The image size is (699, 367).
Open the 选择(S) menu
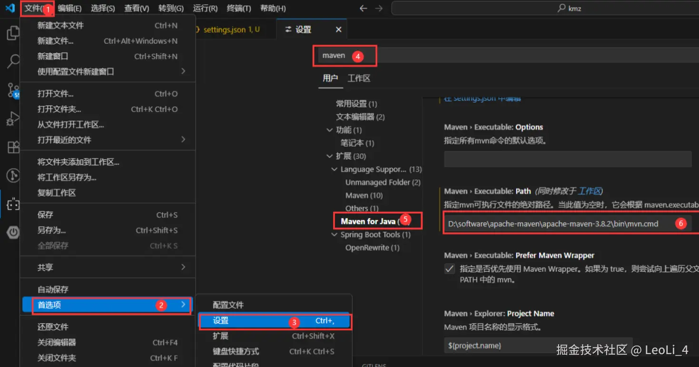103,8
